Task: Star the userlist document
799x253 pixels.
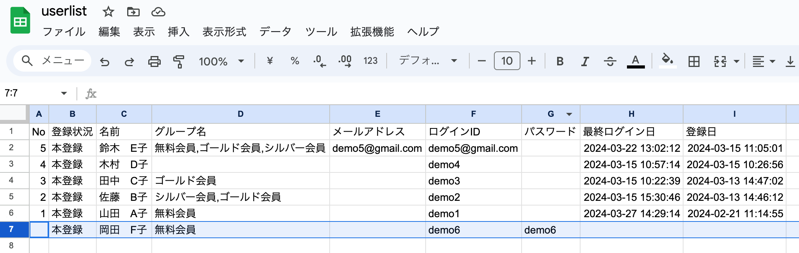Action: pos(108,12)
